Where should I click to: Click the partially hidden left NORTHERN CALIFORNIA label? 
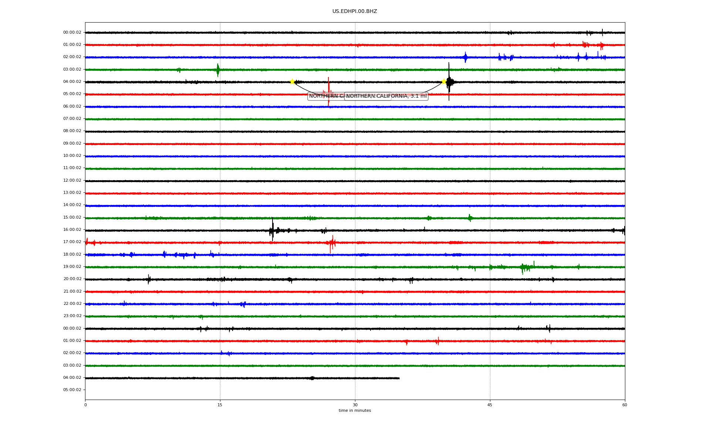pyautogui.click(x=326, y=96)
